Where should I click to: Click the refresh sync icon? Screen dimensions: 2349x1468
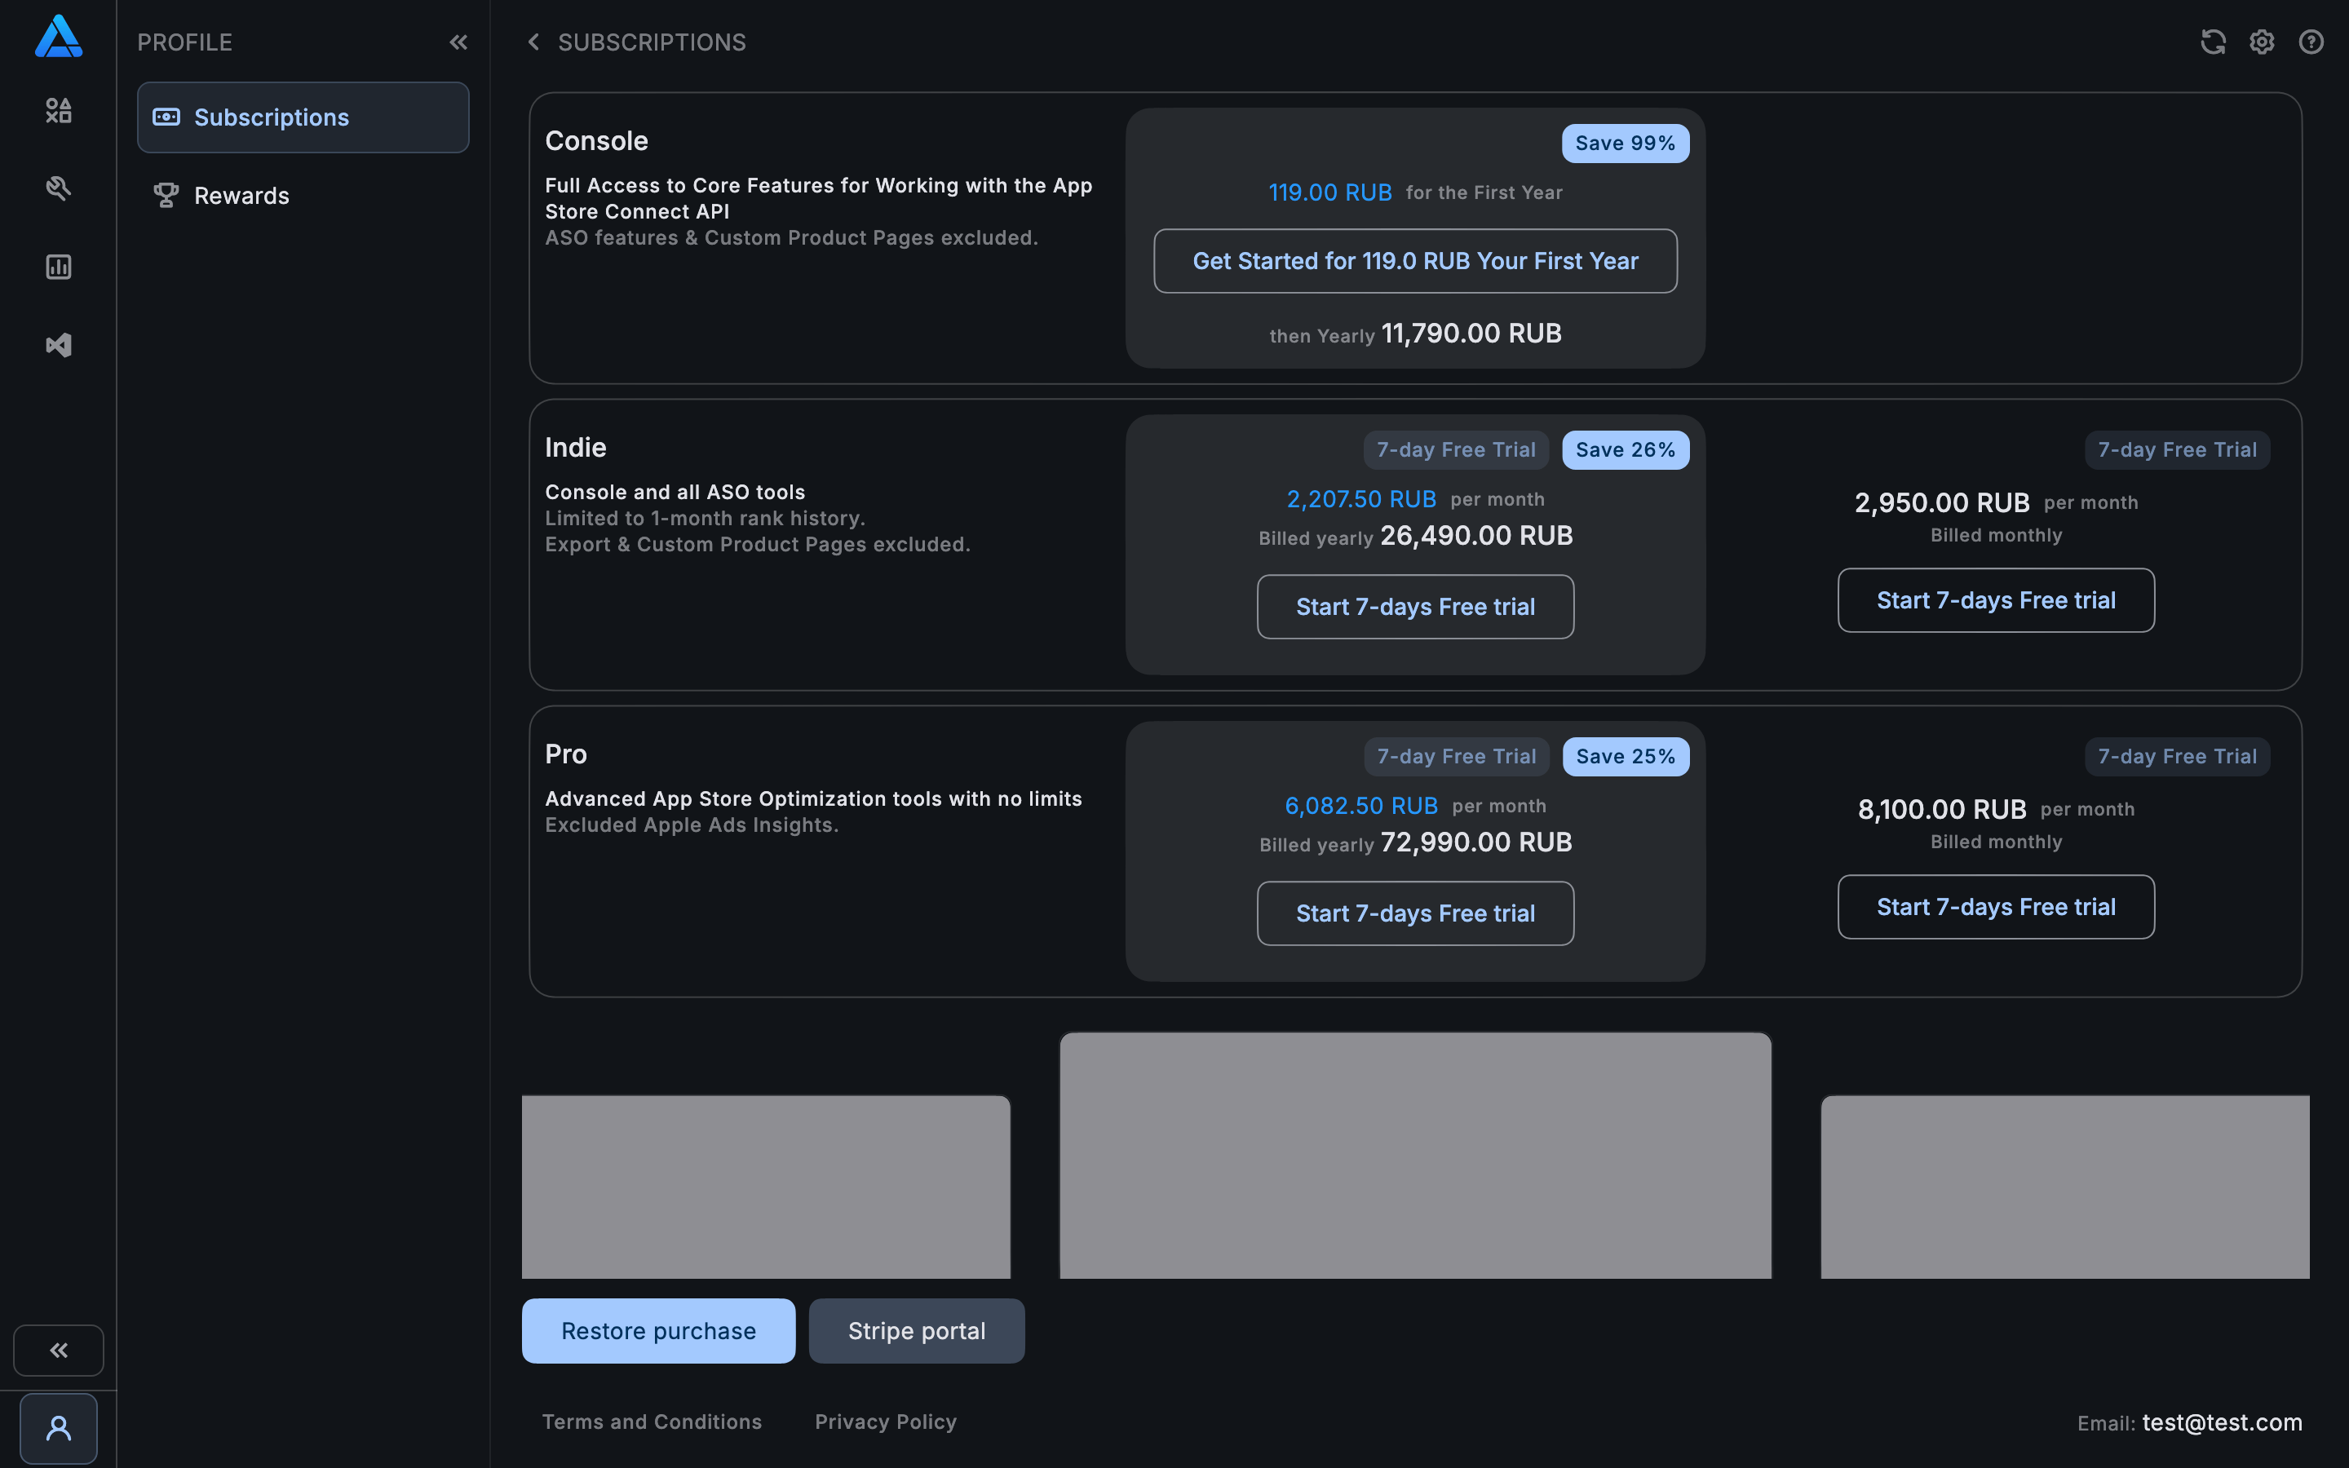click(x=2212, y=42)
